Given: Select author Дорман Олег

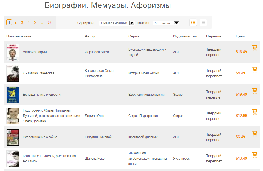Looking at the screenshot, I should pyautogui.click(x=95, y=116).
